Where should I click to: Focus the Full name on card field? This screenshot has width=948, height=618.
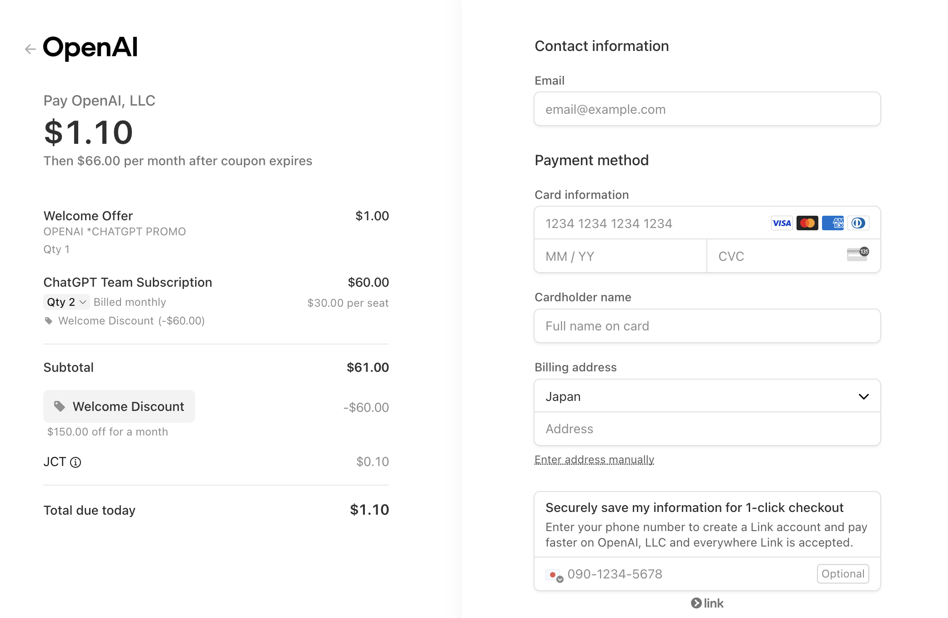[707, 326]
